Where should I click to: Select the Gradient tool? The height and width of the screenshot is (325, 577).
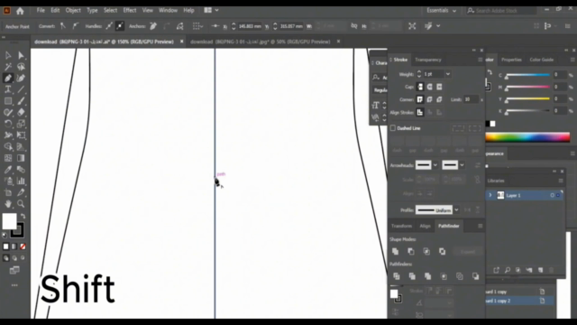coord(21,158)
